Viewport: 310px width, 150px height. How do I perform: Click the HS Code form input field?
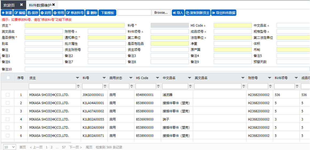233,26
